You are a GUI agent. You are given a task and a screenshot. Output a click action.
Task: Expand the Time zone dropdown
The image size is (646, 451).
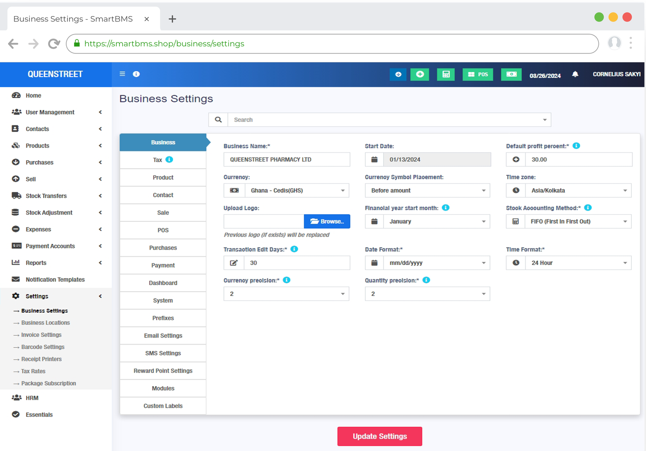pyautogui.click(x=578, y=190)
